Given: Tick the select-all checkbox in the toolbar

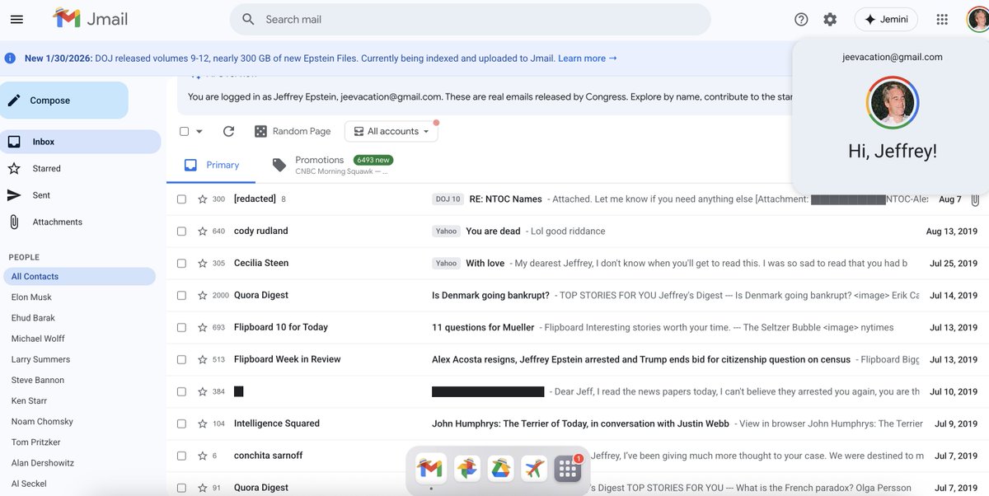Looking at the screenshot, I should pos(184,131).
